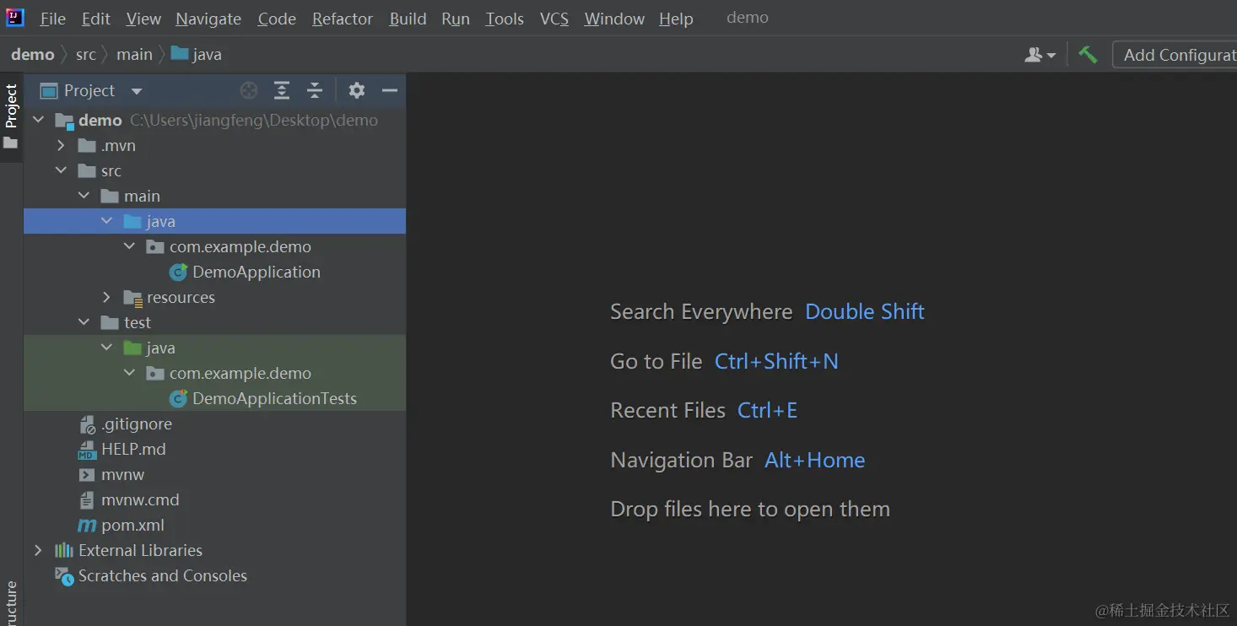Image resolution: width=1237 pixels, height=626 pixels.
Task: Open the File menu
Action: pos(52,19)
